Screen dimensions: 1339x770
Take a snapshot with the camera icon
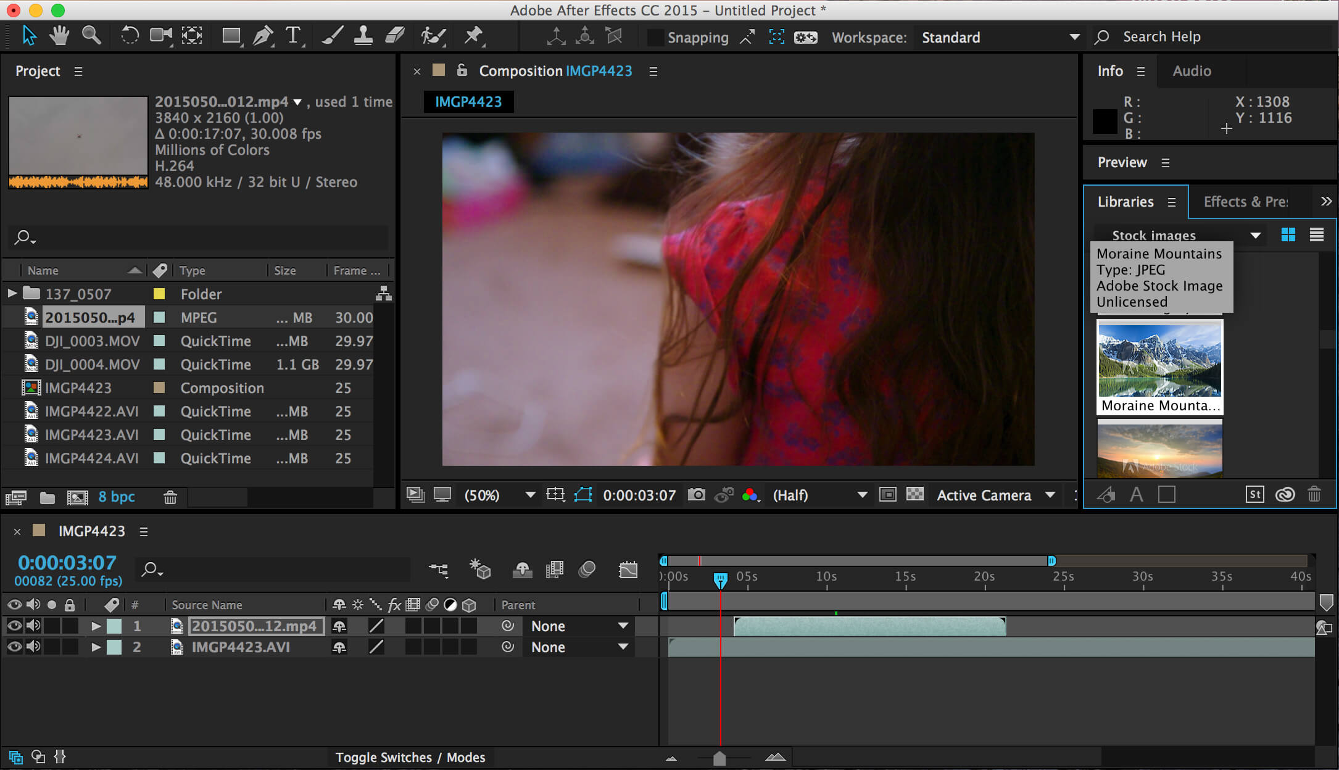697,495
